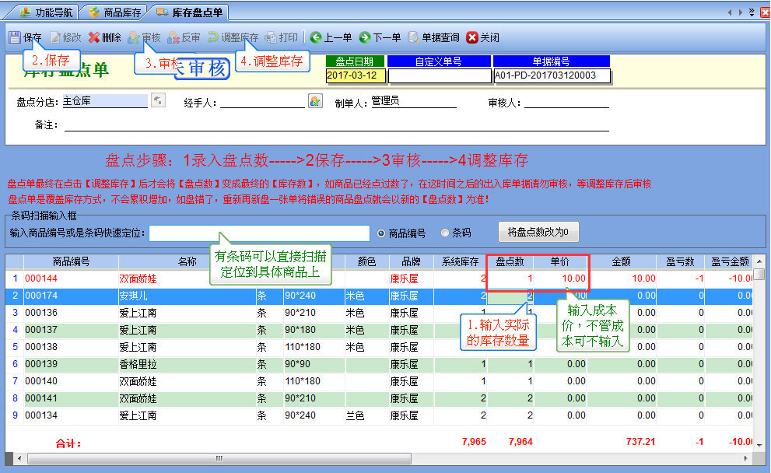Image resolution: width=771 pixels, height=473 pixels.
Task: Select the 商品编号 radio button
Action: pyautogui.click(x=382, y=233)
